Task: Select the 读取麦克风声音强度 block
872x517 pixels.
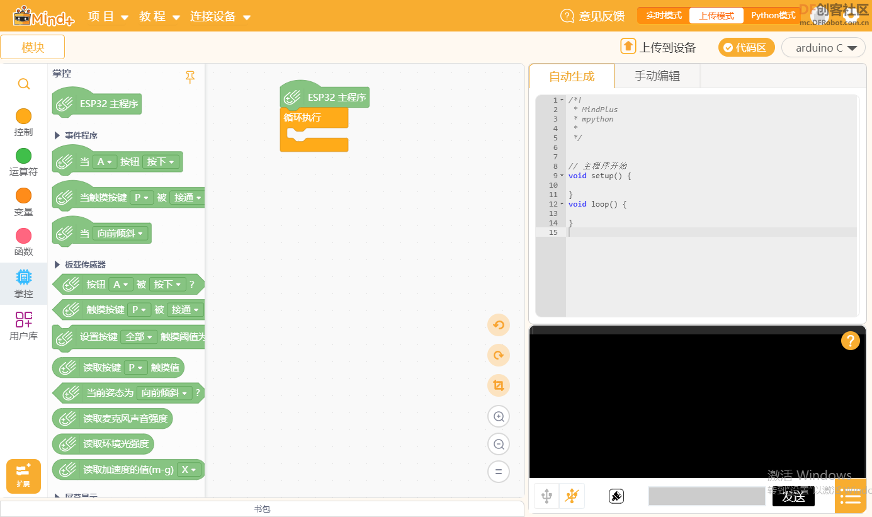Action: [113, 419]
